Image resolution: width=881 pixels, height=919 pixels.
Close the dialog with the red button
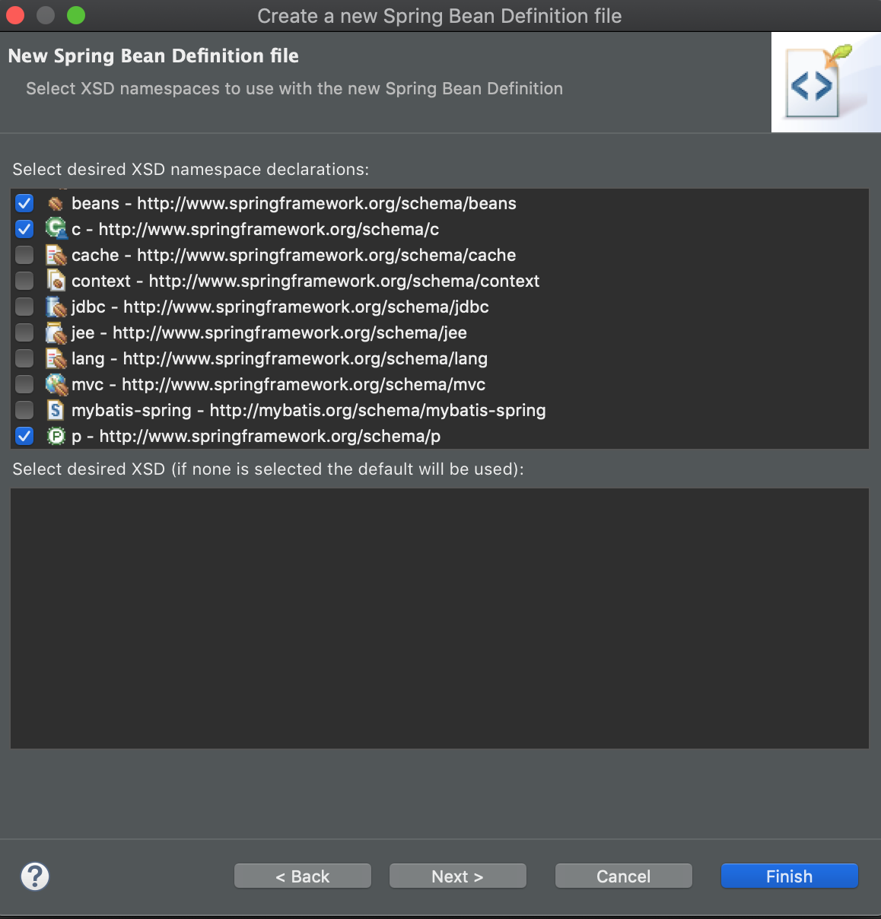15,15
